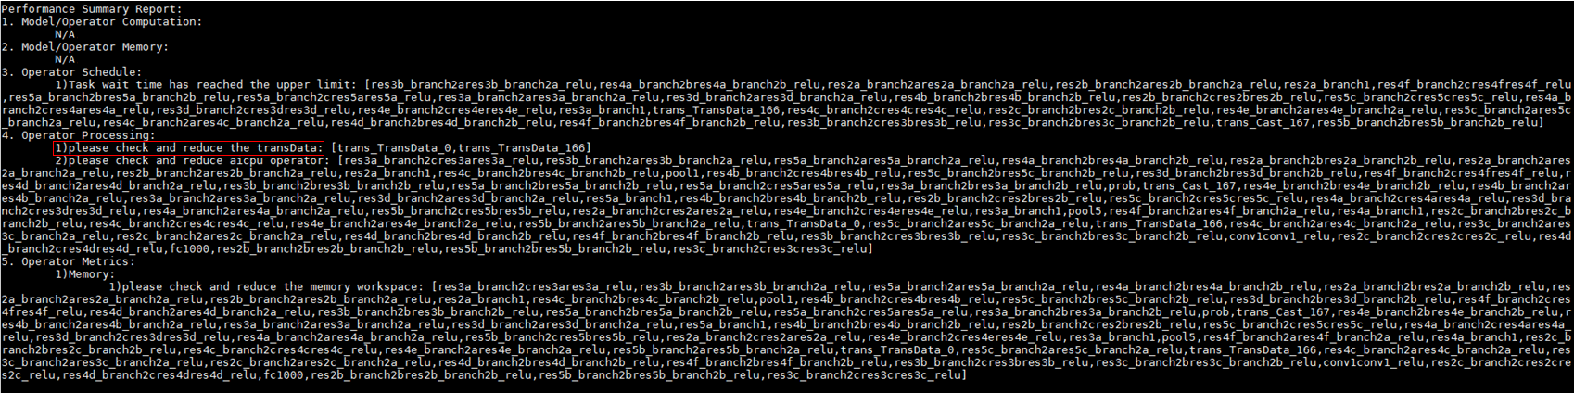The image size is (1574, 393).
Task: Select trans_TransData_166 in the transData bracket list
Action: pos(521,147)
